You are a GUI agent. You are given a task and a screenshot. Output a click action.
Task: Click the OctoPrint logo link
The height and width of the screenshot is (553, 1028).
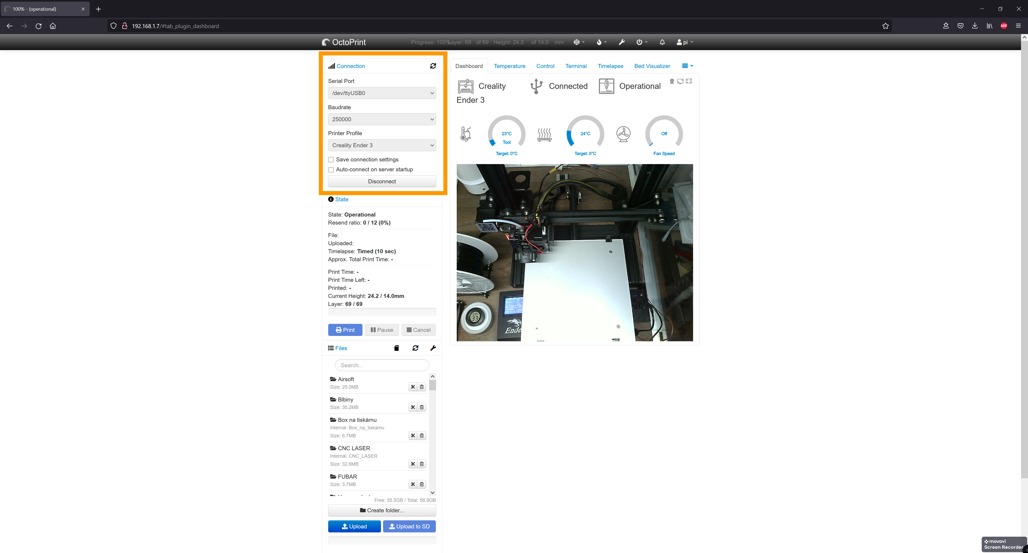[343, 42]
